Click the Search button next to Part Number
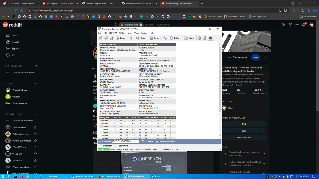Viewport: 319px width, 179px height. [147, 142]
